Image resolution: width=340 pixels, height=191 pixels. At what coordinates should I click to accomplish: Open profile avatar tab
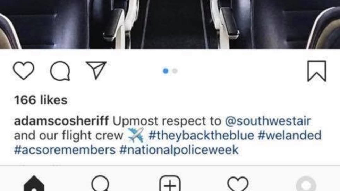(x=306, y=184)
